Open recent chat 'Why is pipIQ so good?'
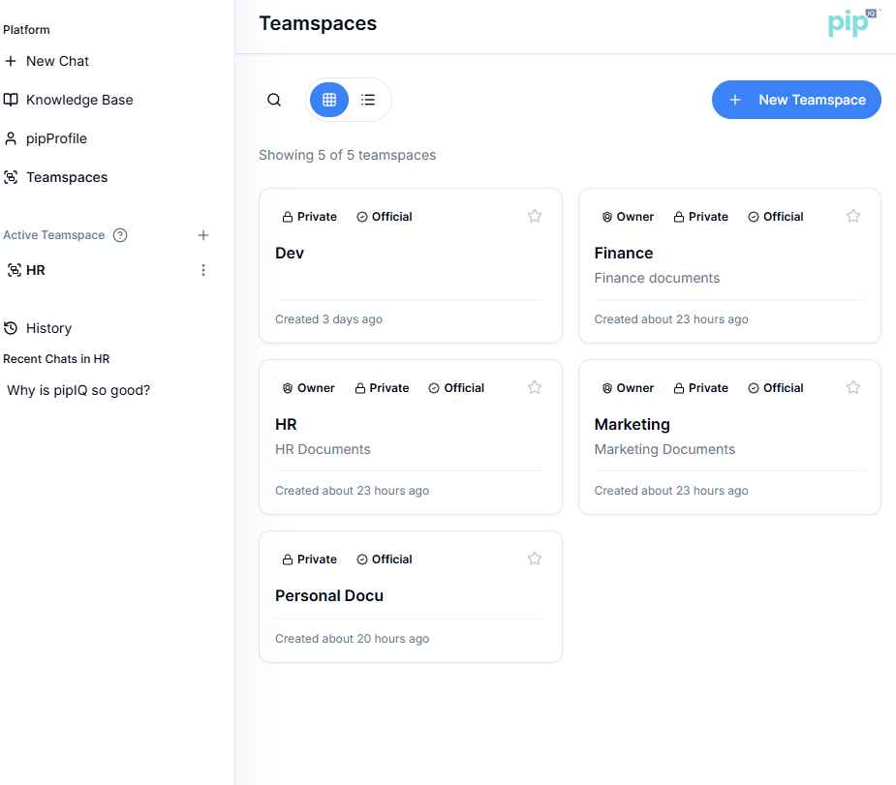The image size is (896, 785). [x=78, y=390]
